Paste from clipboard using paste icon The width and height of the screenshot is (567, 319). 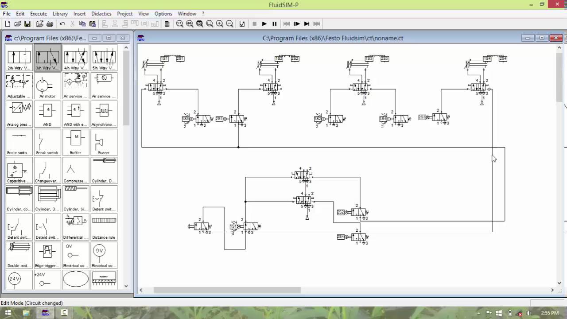(x=93, y=24)
